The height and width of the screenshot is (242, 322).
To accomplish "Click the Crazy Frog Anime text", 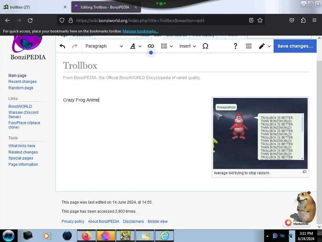I will point(81,100).
